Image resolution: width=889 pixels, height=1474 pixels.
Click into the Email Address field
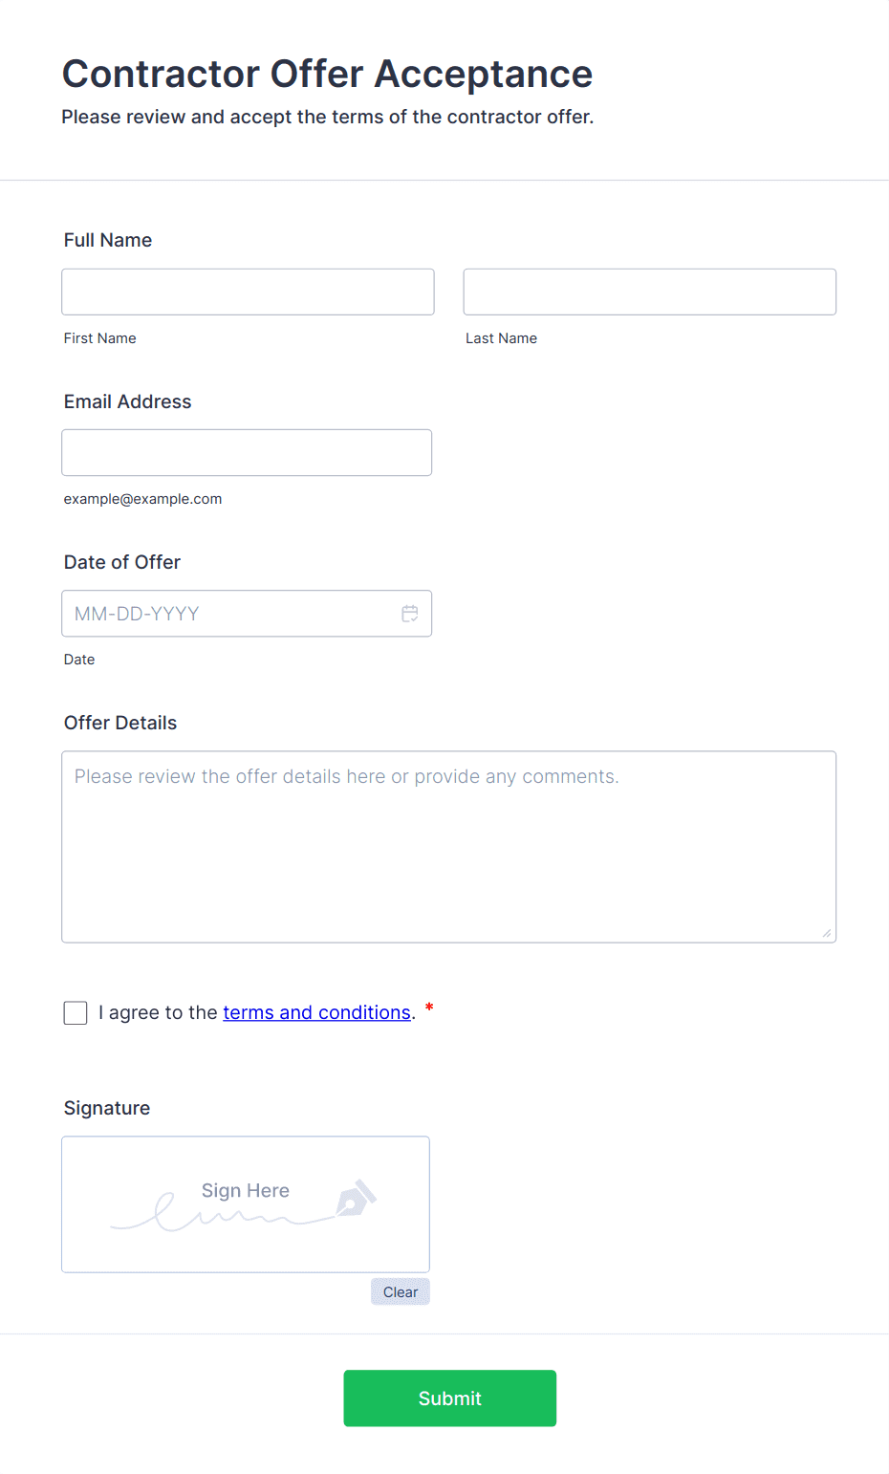pyautogui.click(x=247, y=452)
